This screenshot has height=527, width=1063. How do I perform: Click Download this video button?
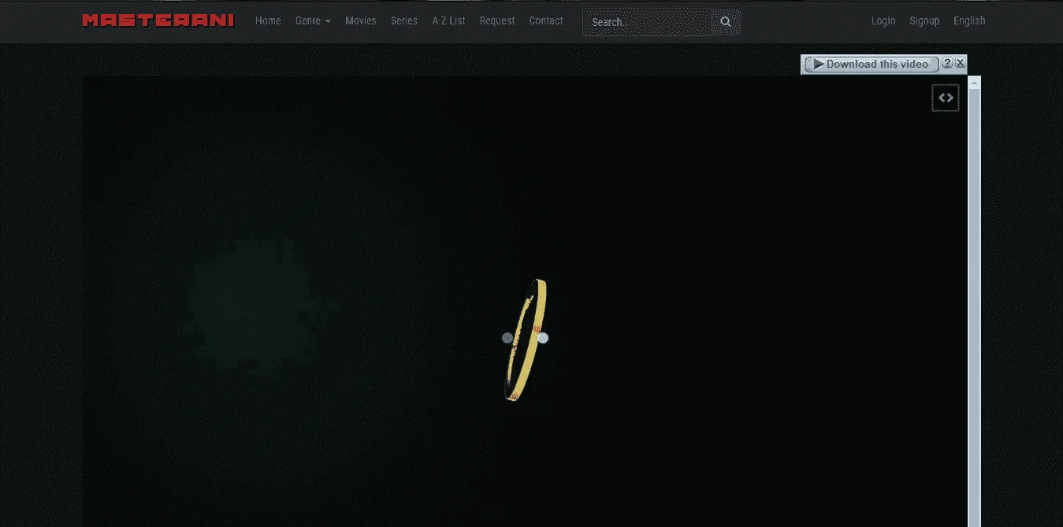tap(871, 65)
